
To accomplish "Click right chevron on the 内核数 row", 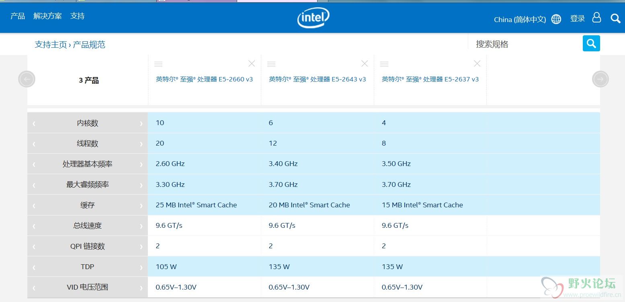I will (x=141, y=124).
